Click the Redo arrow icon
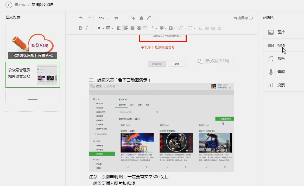The height and width of the screenshot is (186, 304). point(88,18)
